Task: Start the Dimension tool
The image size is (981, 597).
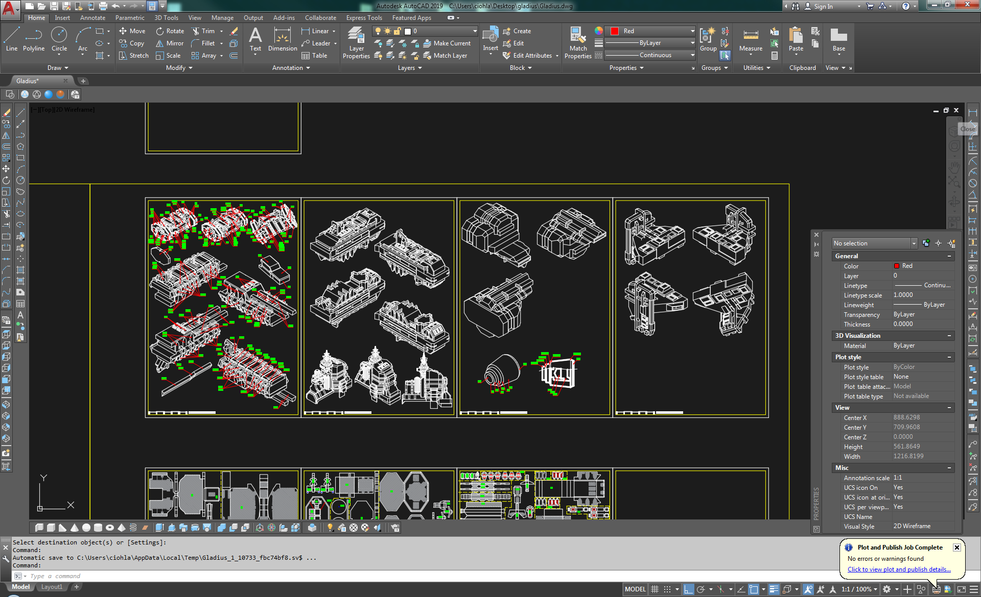Action: 283,40
